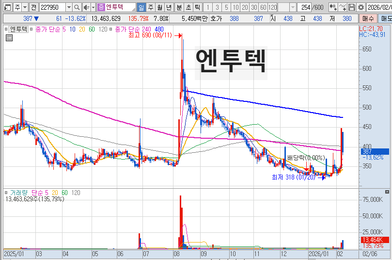This screenshot has height=260, width=392.
Task: Select the 분 minute period
Action: point(179,7)
